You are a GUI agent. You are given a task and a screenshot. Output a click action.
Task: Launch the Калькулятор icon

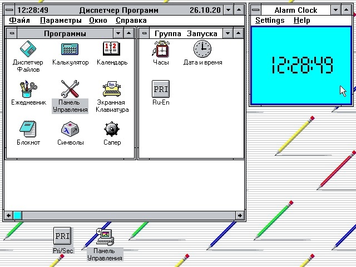pyautogui.click(x=70, y=49)
